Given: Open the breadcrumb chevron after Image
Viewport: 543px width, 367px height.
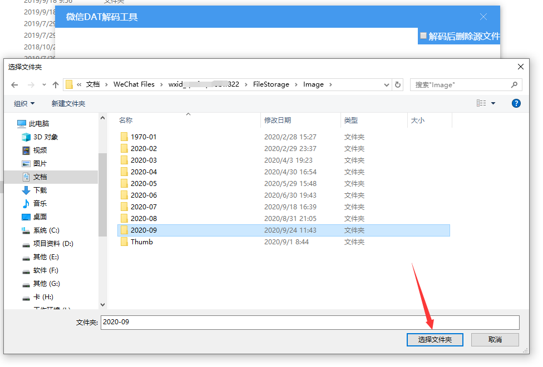Looking at the screenshot, I should click(x=332, y=84).
